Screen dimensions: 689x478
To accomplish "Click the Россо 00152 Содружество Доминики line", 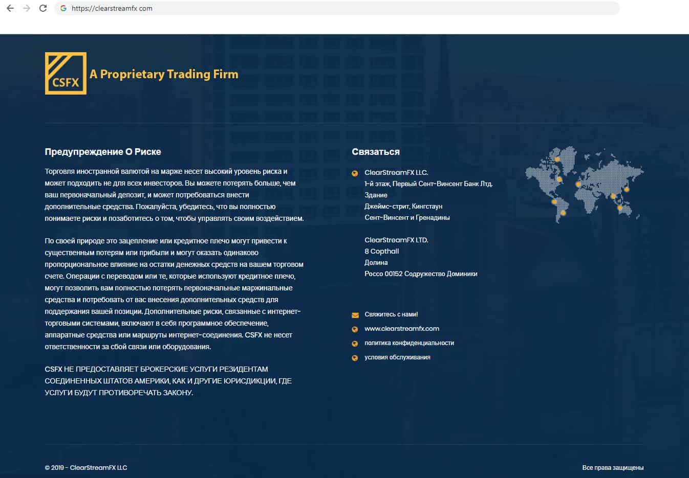I will pyautogui.click(x=421, y=274).
